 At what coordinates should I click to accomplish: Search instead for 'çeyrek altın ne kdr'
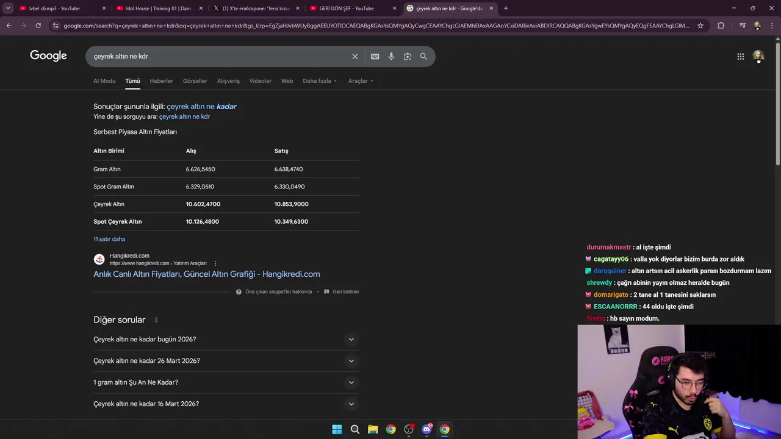[x=184, y=116]
